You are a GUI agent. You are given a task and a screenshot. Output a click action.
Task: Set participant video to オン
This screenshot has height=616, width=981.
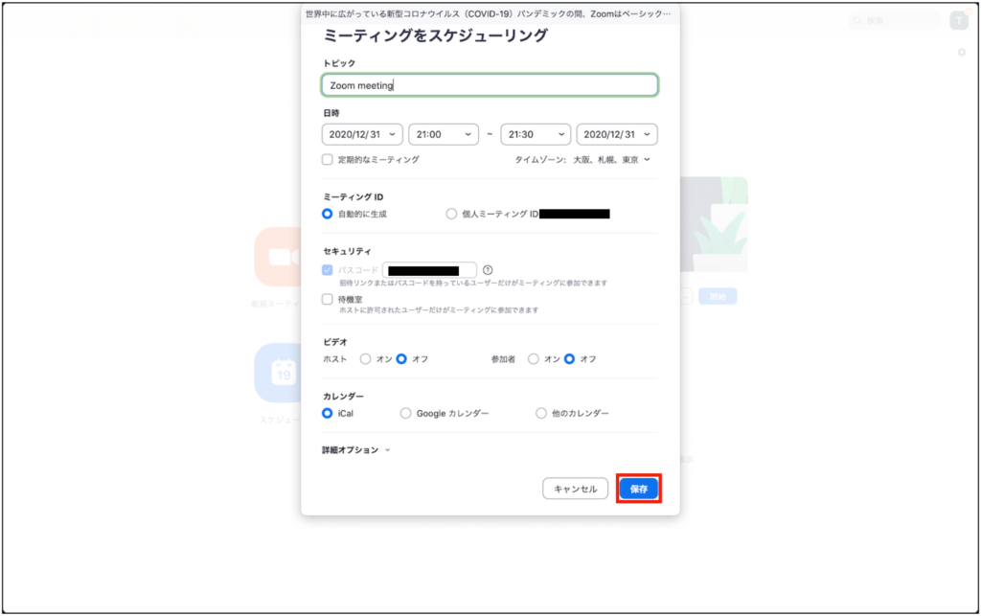pyautogui.click(x=534, y=359)
